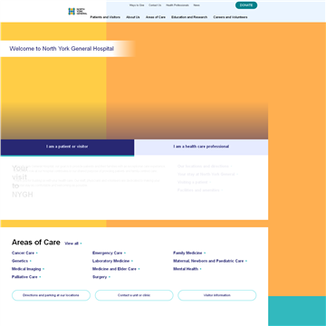Open Your stay at North York General link

tap(207, 174)
